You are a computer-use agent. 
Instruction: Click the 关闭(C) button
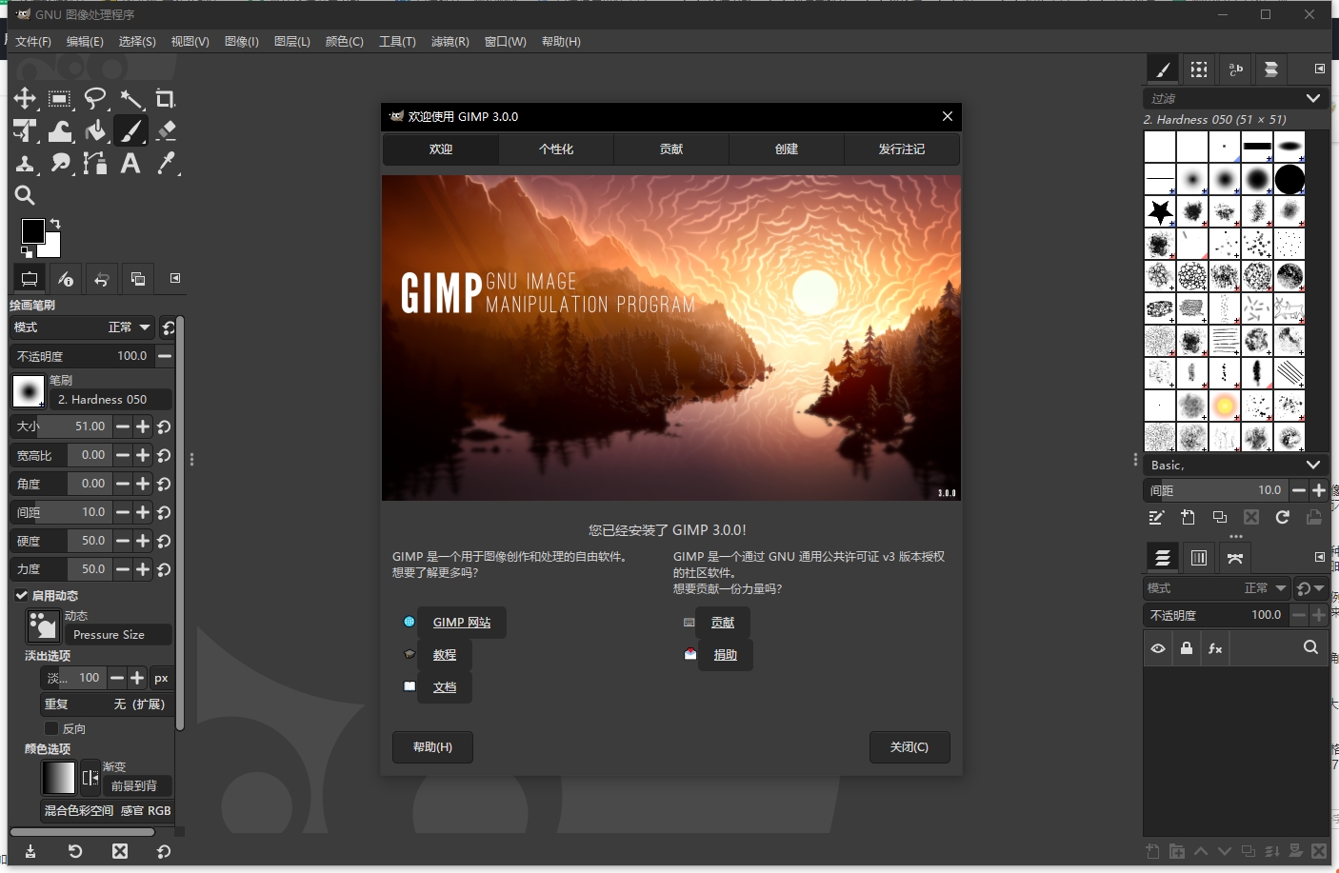(x=909, y=747)
